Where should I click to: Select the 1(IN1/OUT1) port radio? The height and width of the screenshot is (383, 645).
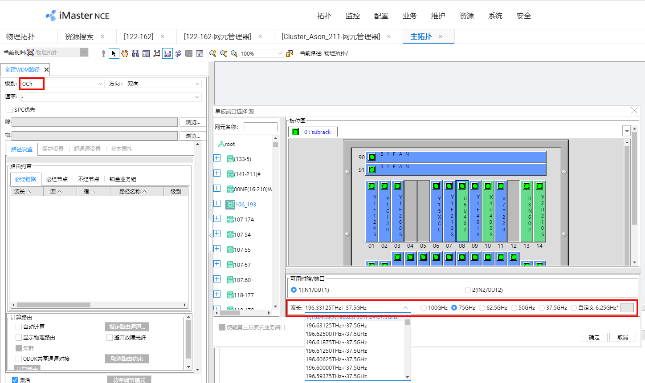point(294,290)
